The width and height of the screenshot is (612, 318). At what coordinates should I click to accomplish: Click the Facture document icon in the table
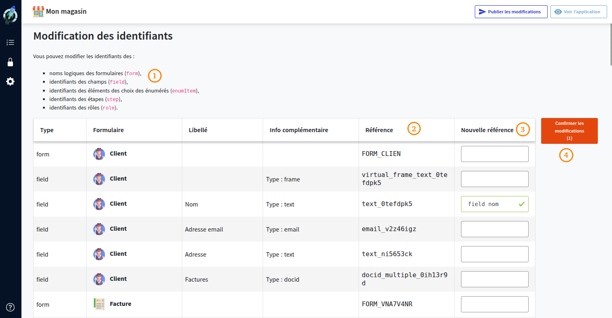point(99,304)
